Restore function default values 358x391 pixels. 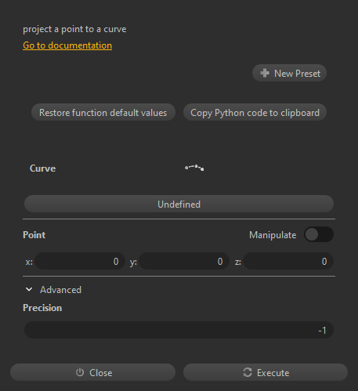click(x=103, y=112)
